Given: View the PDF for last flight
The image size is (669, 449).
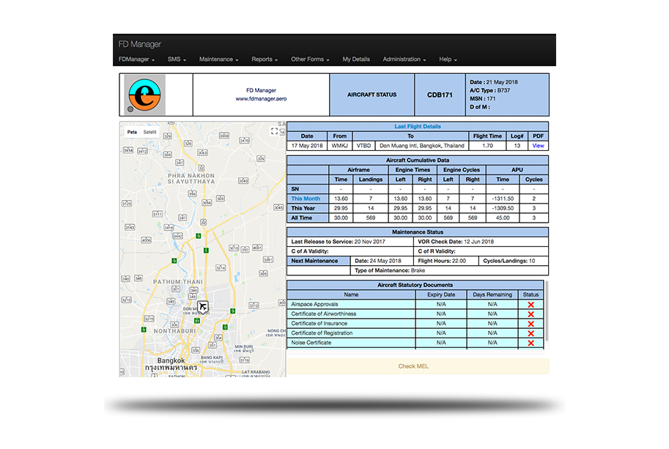Looking at the screenshot, I should click(x=538, y=146).
